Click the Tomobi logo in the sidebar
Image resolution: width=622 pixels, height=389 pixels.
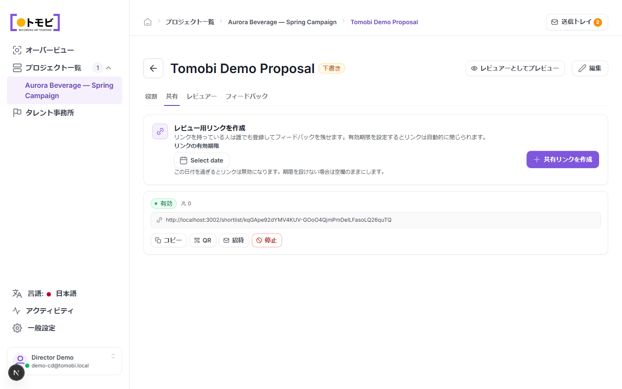click(x=35, y=22)
